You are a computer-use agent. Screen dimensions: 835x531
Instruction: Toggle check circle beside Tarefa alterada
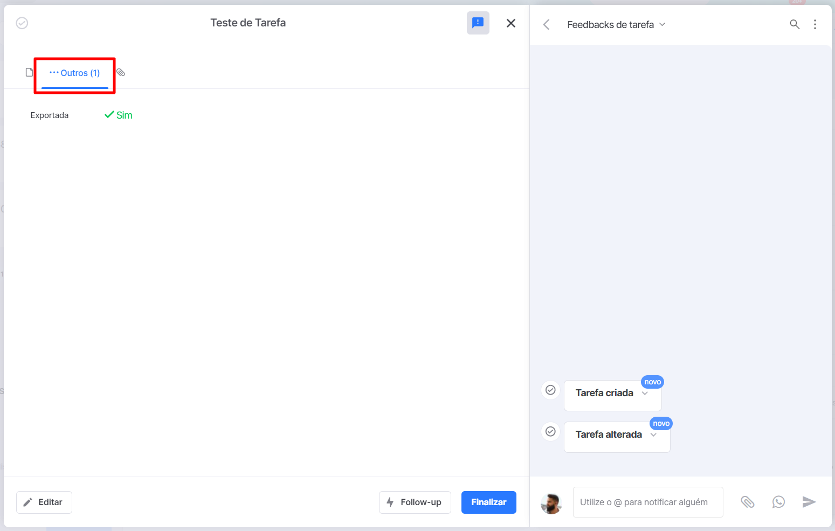550,431
